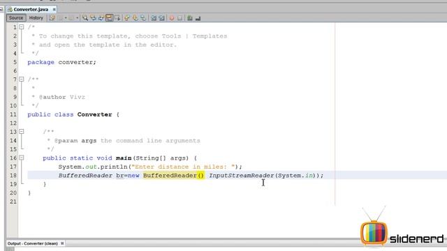Viewport: 447px width, 251px height.
Task: Collapse the license comment fold at line 1
Action: point(22,27)
